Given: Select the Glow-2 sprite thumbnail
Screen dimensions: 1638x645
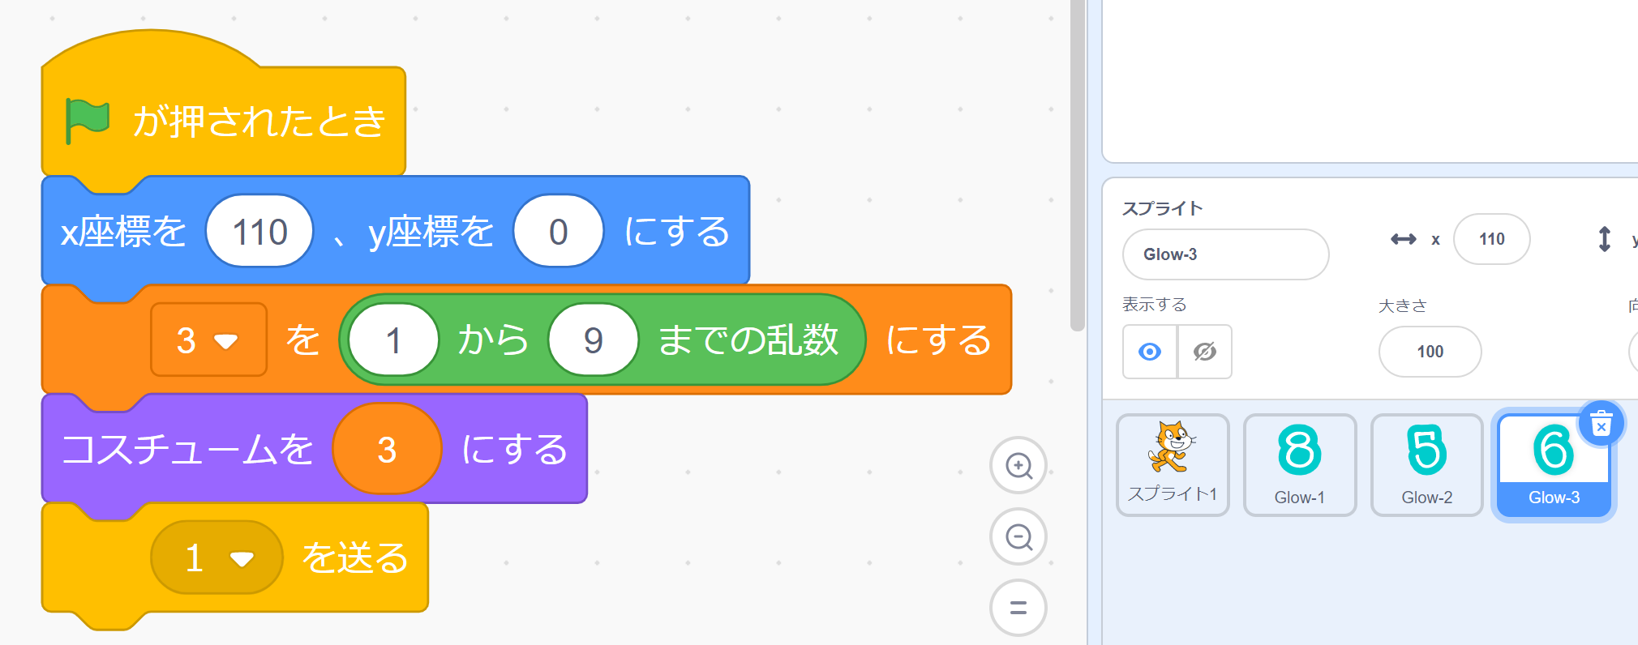Looking at the screenshot, I should (x=1427, y=464).
